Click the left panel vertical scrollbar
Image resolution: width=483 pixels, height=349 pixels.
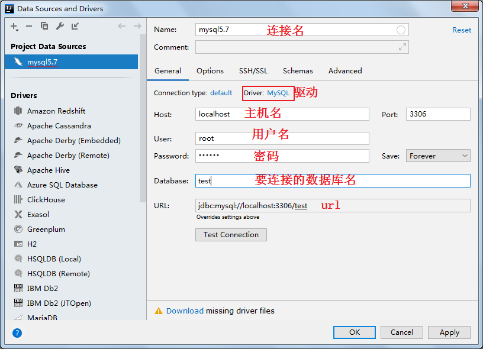click(143, 118)
